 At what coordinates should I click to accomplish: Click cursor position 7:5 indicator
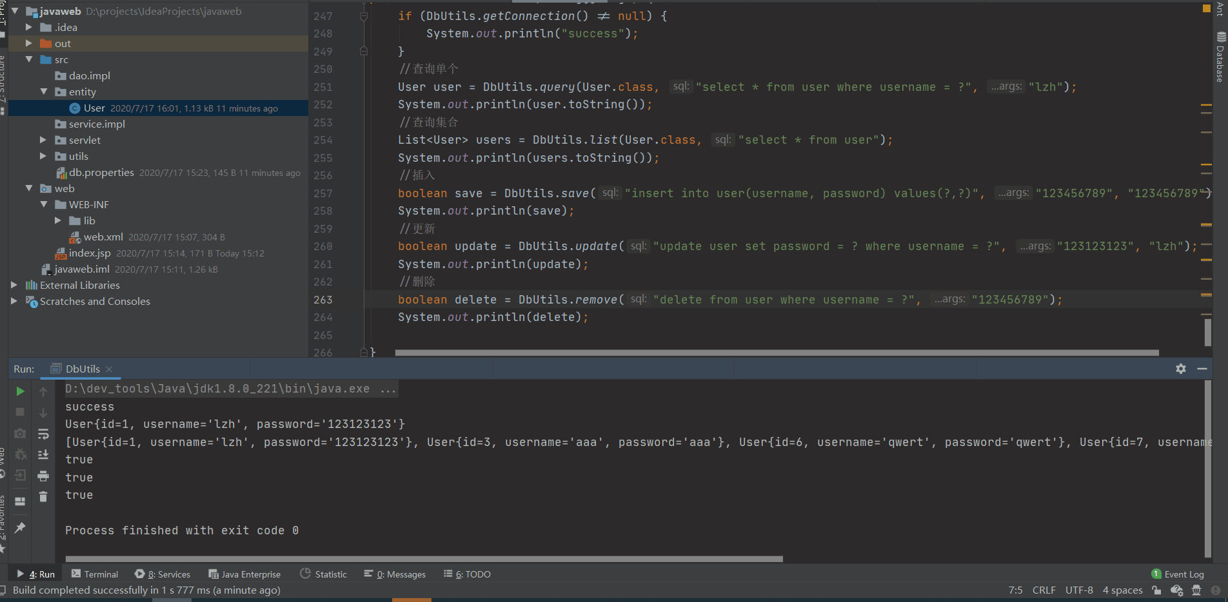click(1015, 590)
